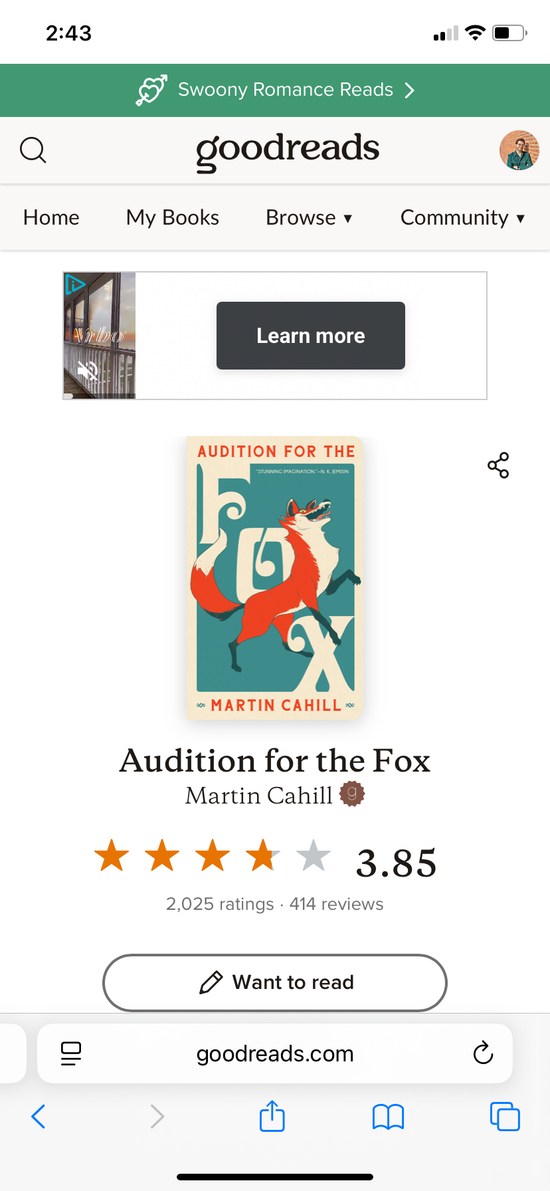
Task: Open the user profile avatar
Action: [x=519, y=150]
